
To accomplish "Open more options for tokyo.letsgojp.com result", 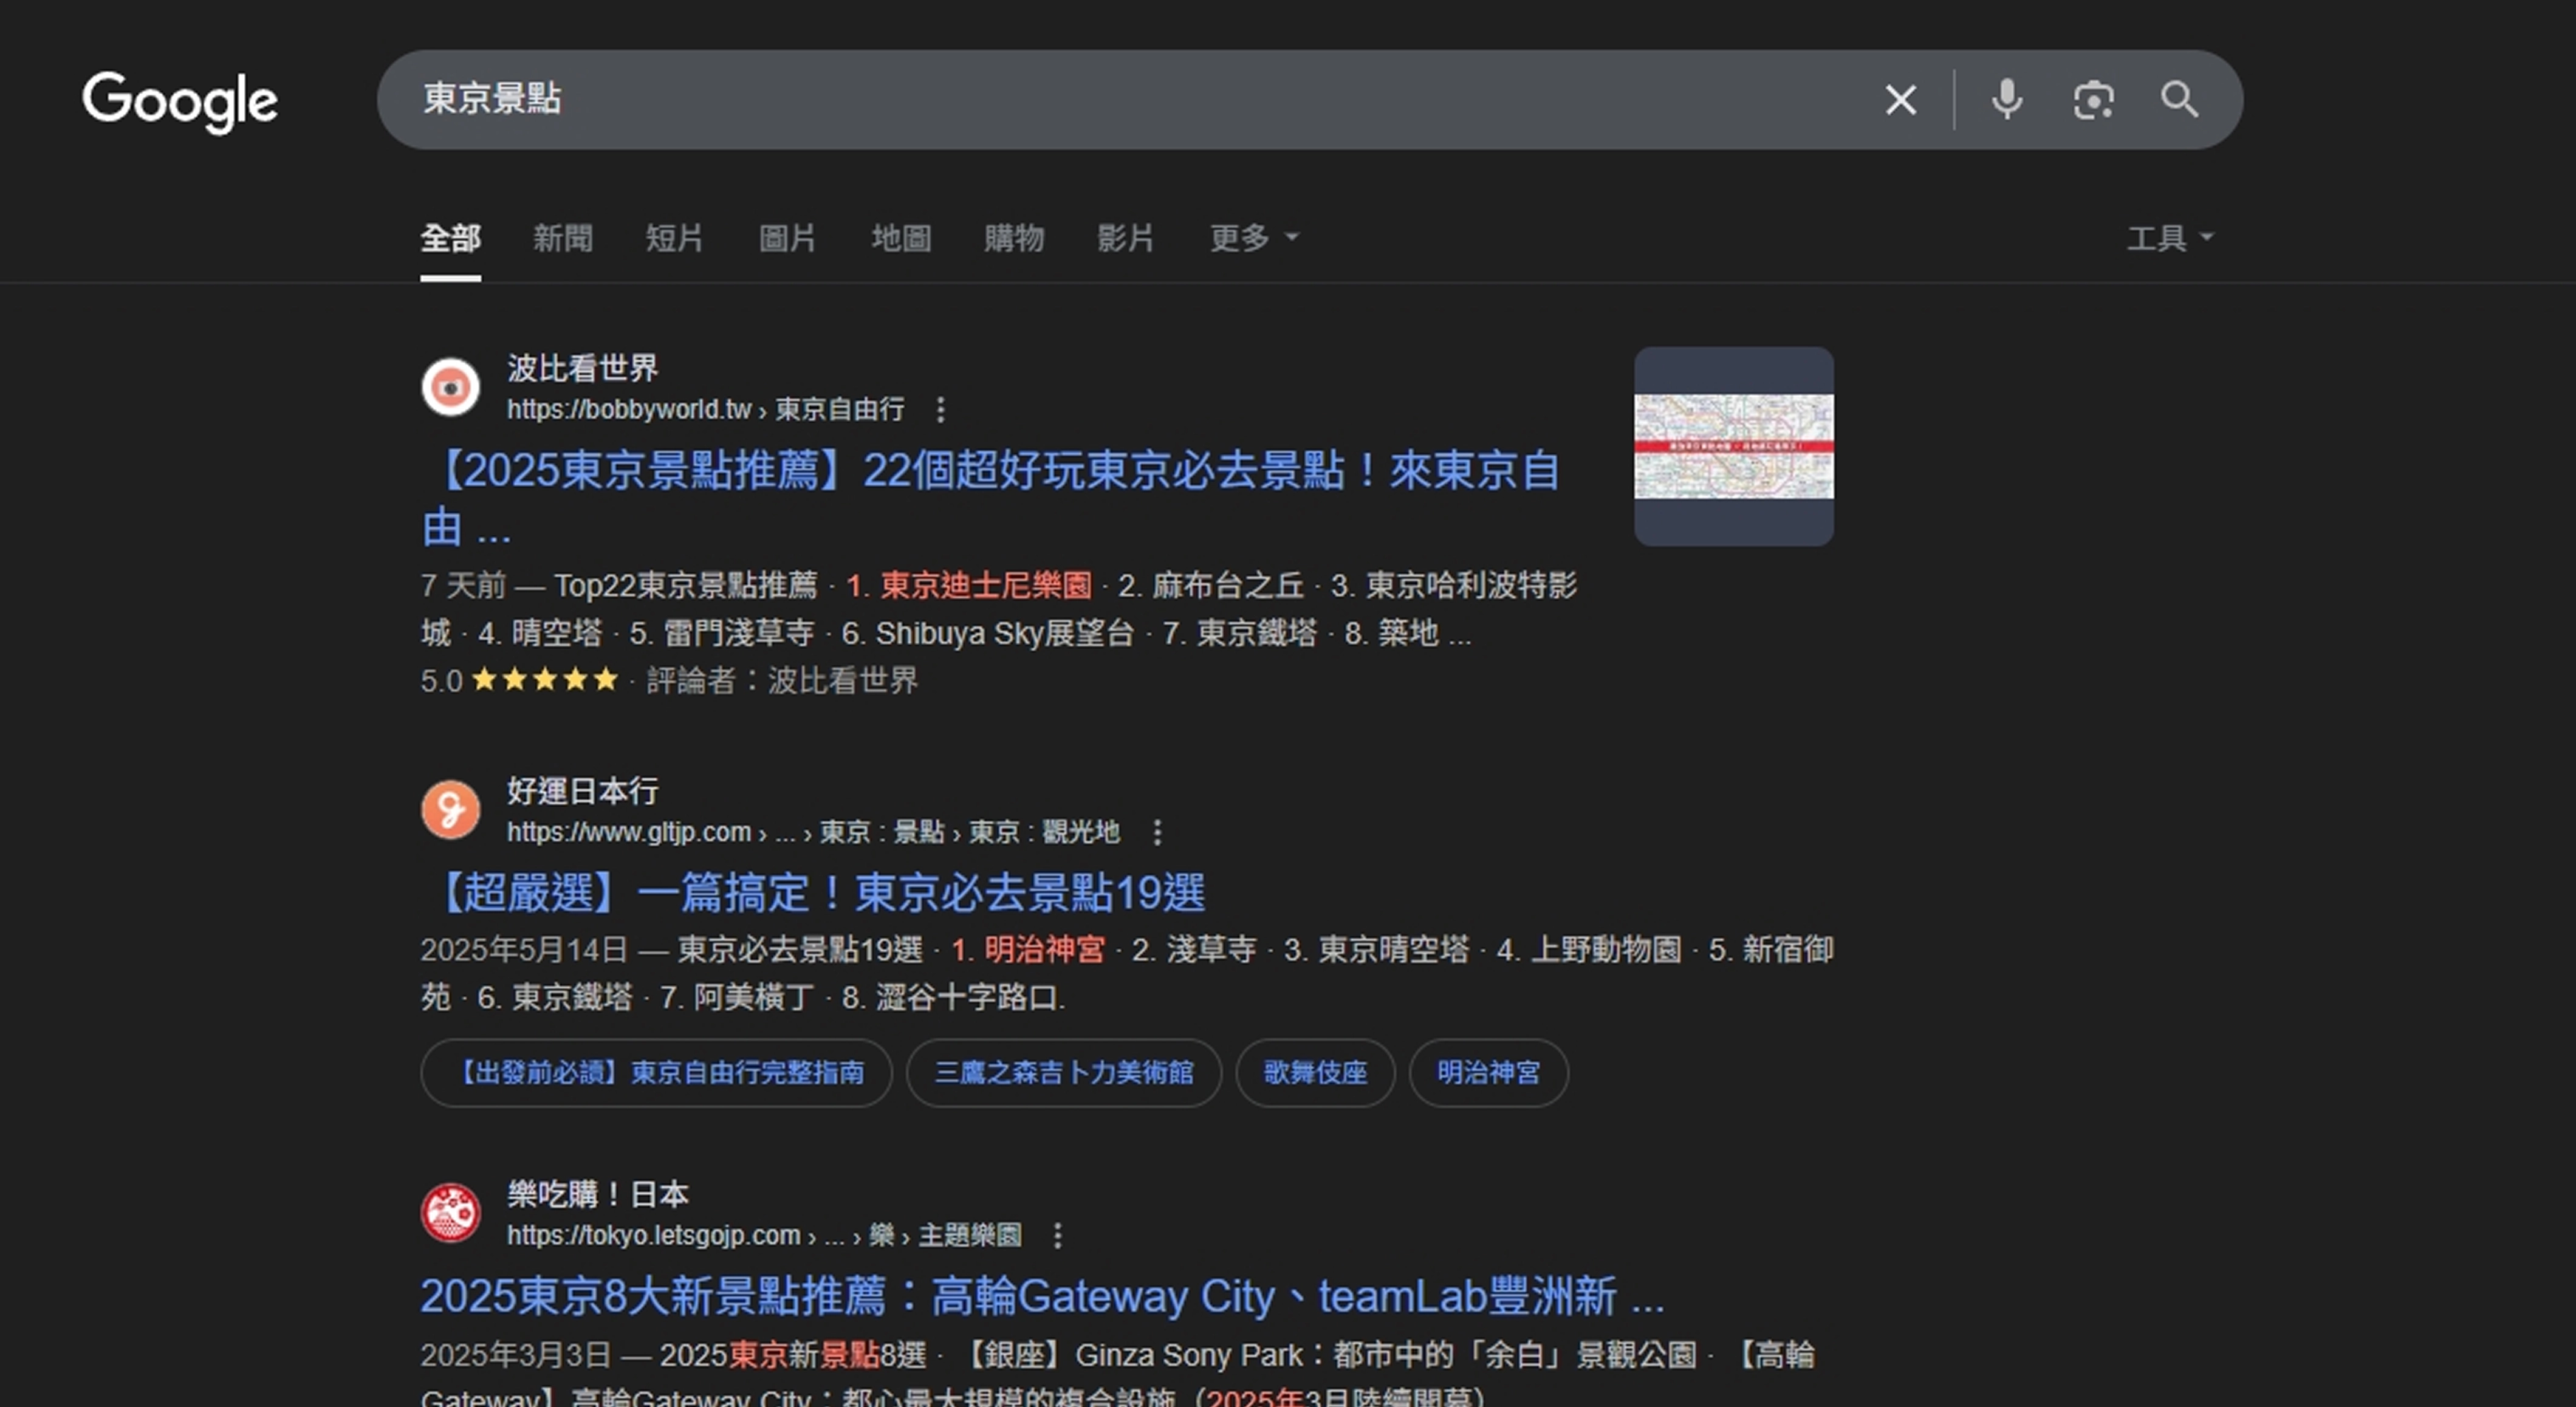I will click(x=1057, y=1235).
